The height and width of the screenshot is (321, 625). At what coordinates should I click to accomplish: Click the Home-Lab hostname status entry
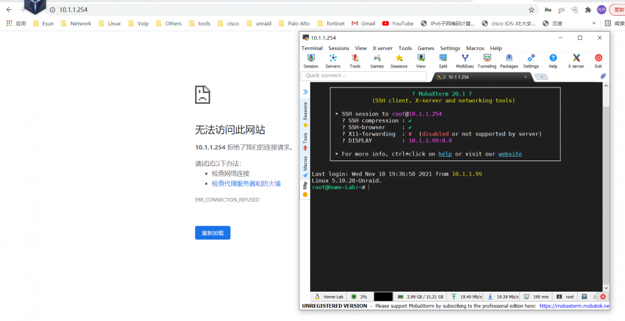329,297
